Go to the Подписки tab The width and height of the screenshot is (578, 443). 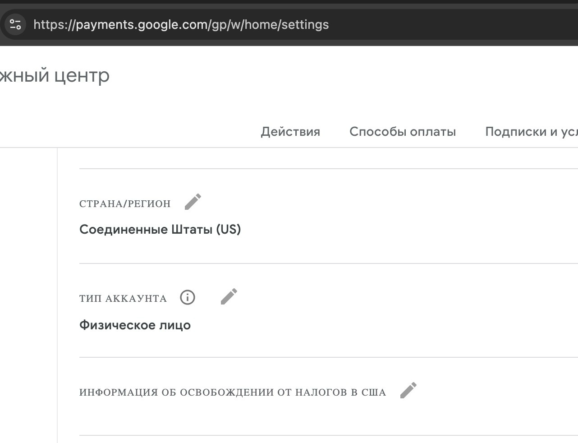click(x=531, y=132)
